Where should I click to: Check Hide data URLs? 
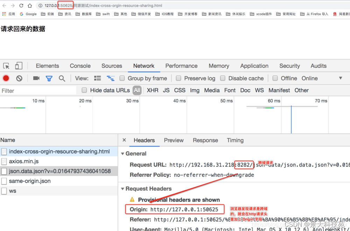[x=84, y=90]
